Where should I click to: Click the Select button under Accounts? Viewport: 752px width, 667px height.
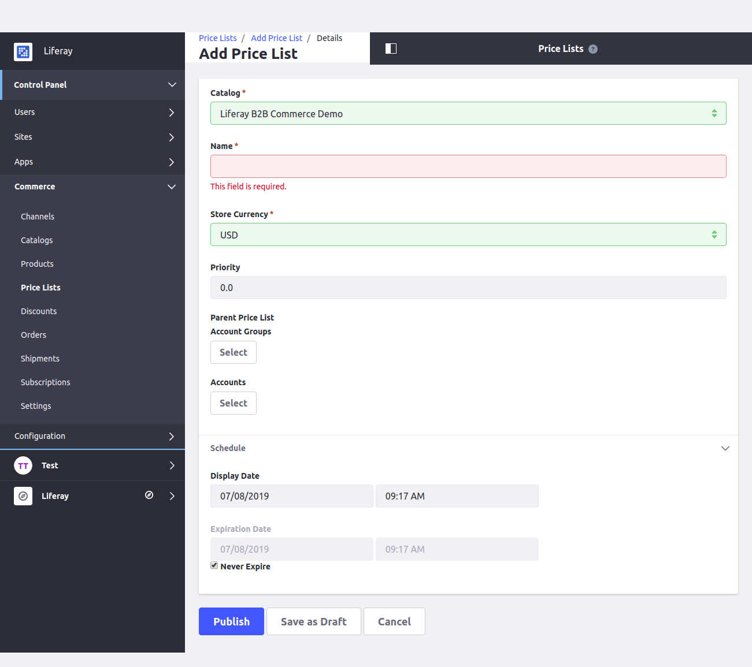click(x=234, y=403)
